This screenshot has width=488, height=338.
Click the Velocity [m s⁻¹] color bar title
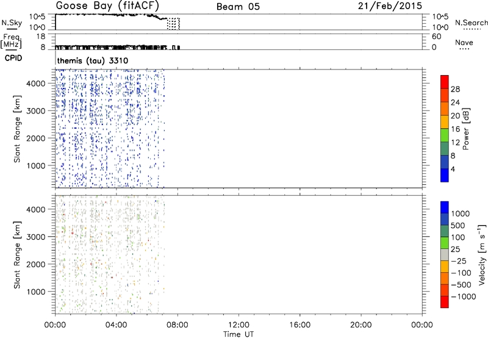click(x=482, y=254)
